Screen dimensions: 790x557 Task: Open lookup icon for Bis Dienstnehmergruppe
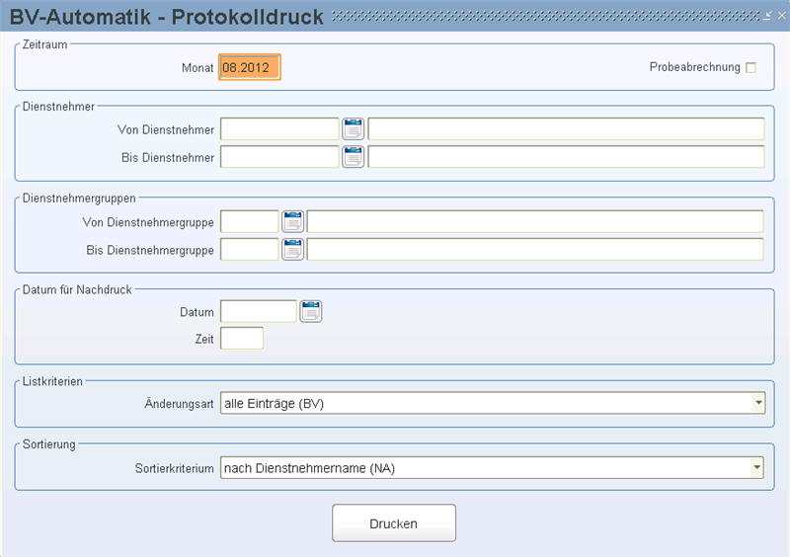tap(292, 250)
